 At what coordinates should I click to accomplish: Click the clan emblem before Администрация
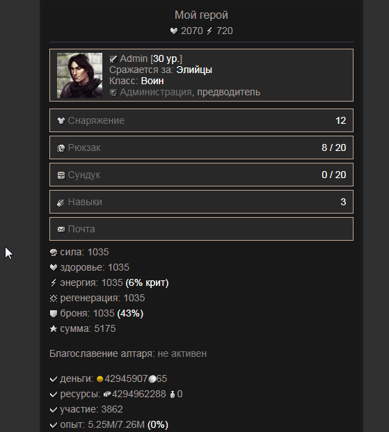pyautogui.click(x=113, y=93)
